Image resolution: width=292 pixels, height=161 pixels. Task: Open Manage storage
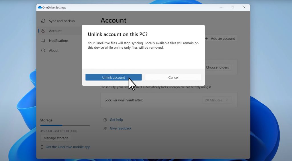pos(56,138)
